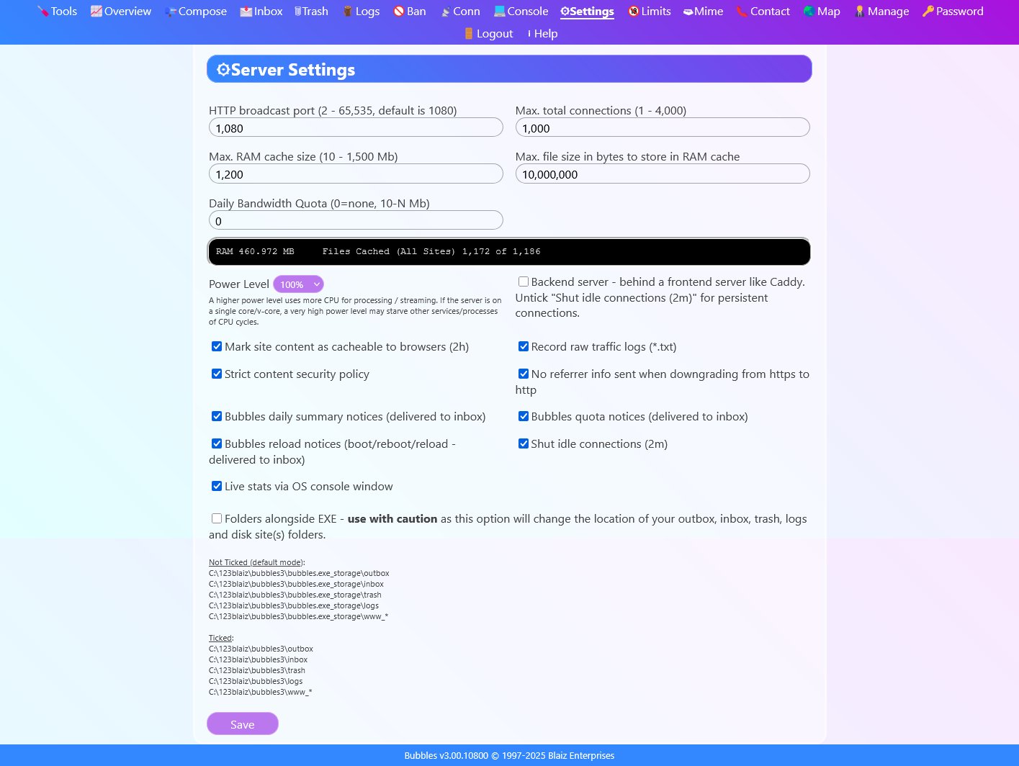Click the 'Not Ticked (default mode)' heading

coord(256,562)
